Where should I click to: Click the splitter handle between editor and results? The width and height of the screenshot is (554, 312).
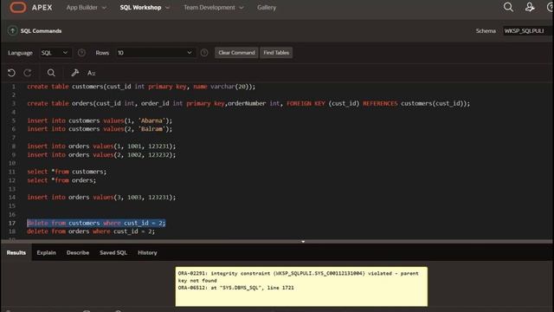tap(303, 242)
